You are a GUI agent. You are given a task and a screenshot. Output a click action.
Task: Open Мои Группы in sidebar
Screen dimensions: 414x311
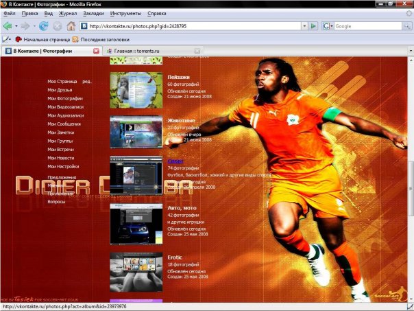coord(60,141)
